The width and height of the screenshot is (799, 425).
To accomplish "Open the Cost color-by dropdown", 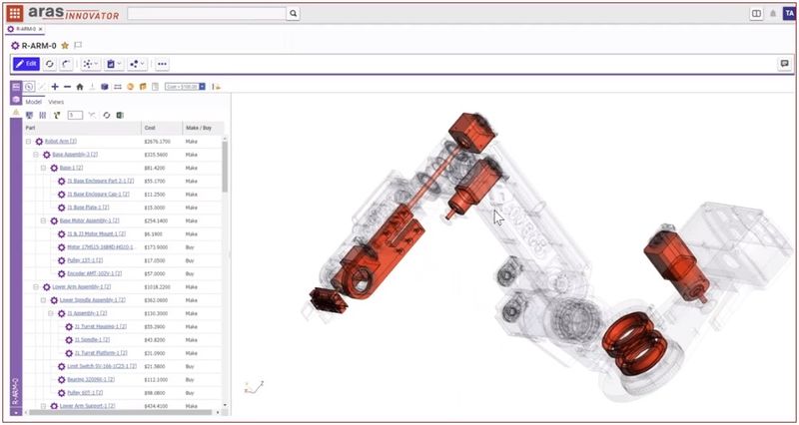I will (x=202, y=87).
